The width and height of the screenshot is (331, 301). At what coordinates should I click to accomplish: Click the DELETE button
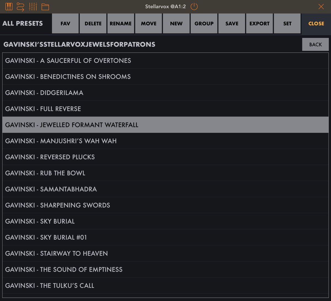[93, 24]
